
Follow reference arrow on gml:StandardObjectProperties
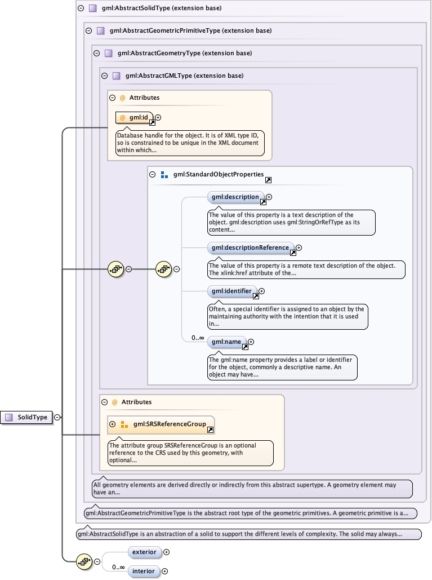pyautogui.click(x=268, y=180)
